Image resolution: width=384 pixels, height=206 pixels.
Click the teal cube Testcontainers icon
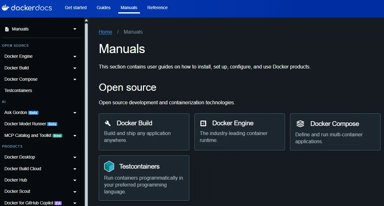109,166
